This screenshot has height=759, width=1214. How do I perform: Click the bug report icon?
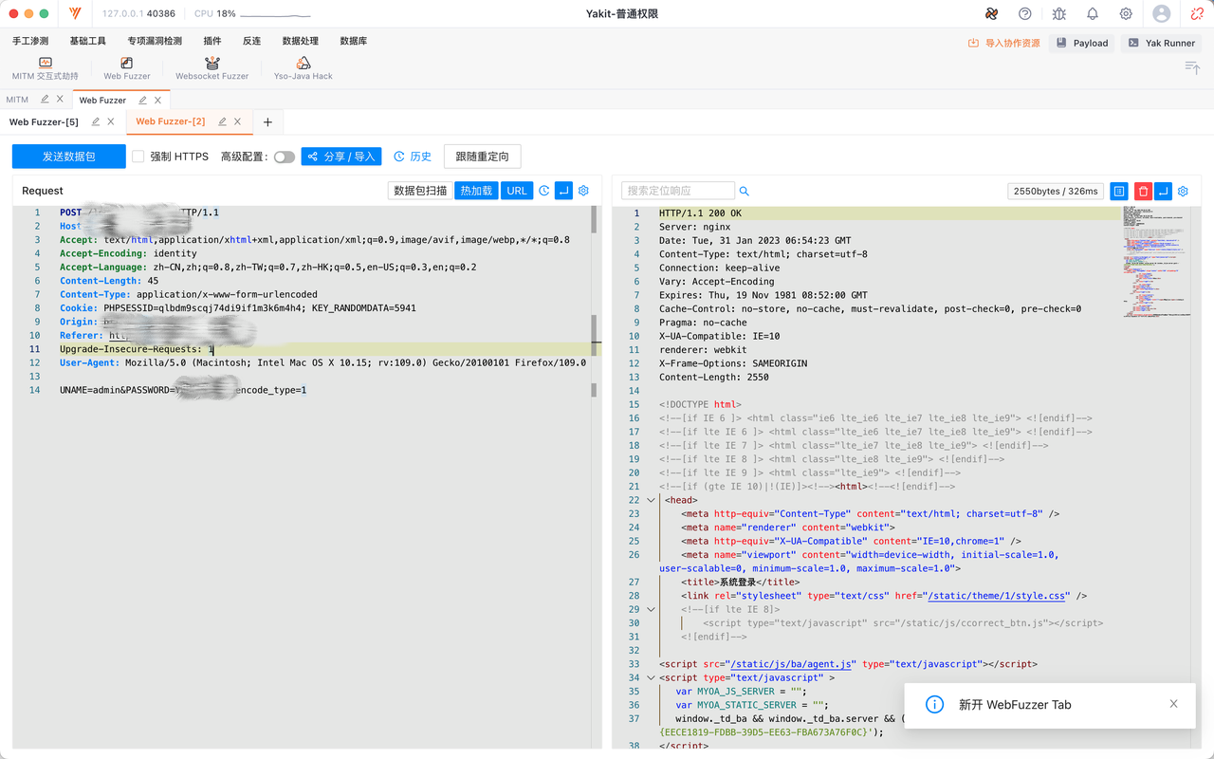click(1058, 14)
